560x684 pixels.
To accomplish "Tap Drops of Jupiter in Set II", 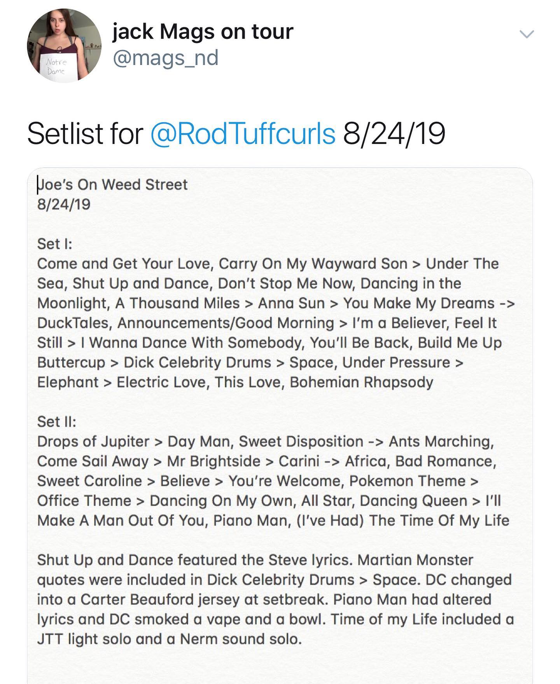I will pos(93,442).
